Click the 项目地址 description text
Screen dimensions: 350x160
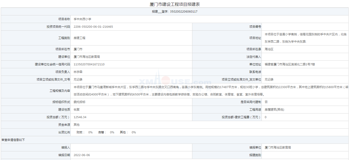(305, 38)
